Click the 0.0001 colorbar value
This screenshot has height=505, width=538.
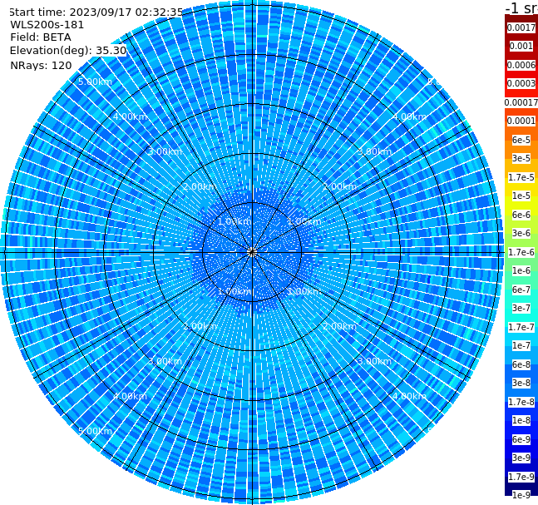(x=521, y=121)
